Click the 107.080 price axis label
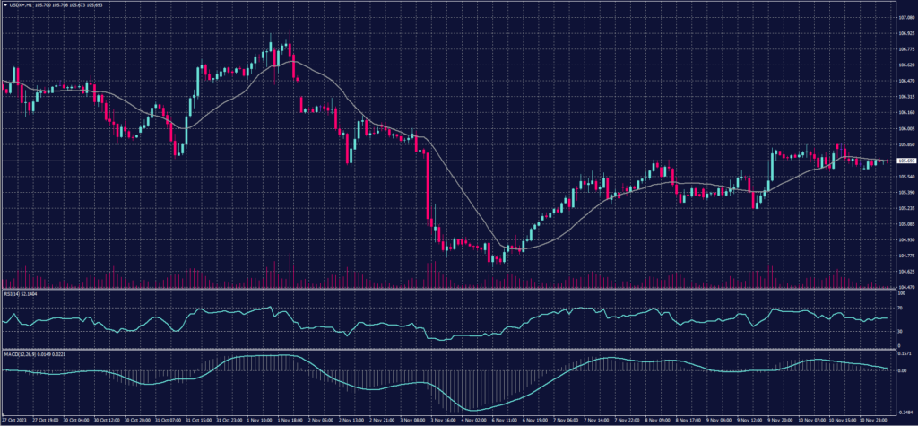The width and height of the screenshot is (918, 426). (903, 16)
